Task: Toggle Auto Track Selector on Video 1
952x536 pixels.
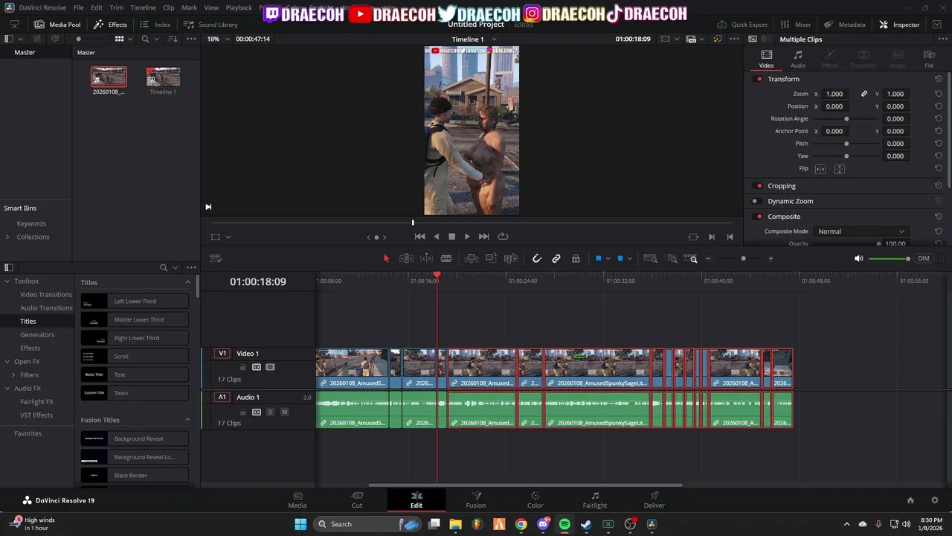Action: click(257, 367)
